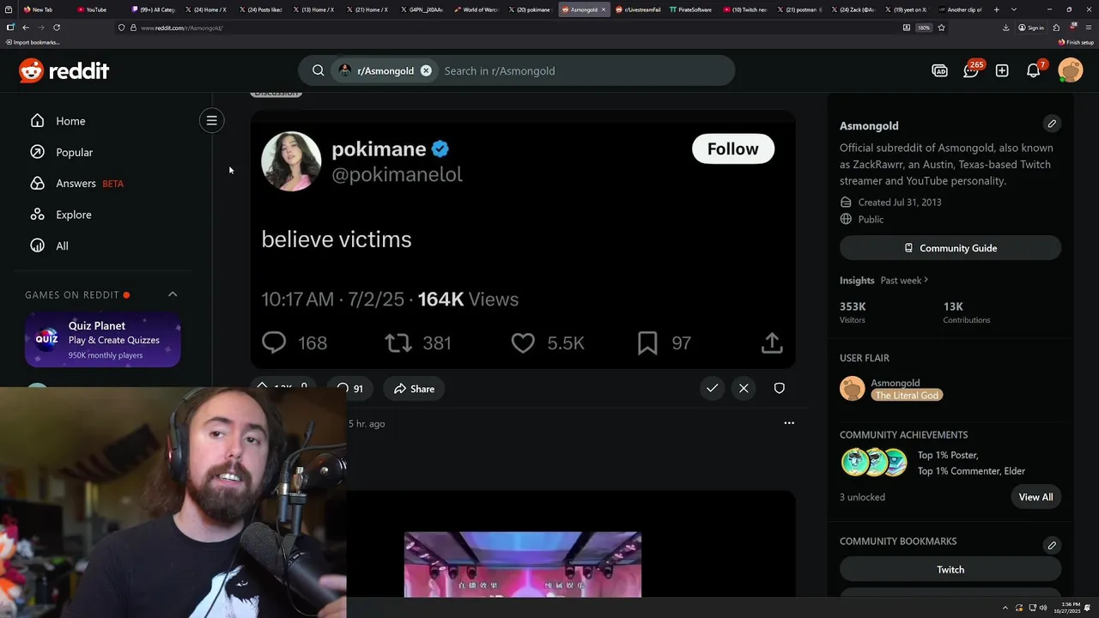Click pokimane profile picture in tweet
Image resolution: width=1099 pixels, height=618 pixels.
[x=291, y=161]
